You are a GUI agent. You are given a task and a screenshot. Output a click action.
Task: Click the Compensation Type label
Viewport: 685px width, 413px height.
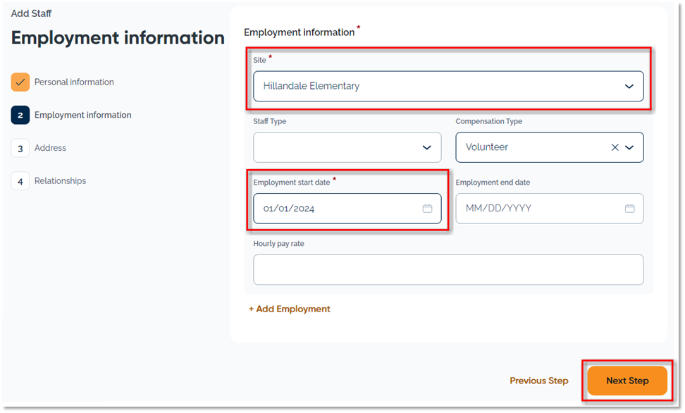click(x=489, y=121)
